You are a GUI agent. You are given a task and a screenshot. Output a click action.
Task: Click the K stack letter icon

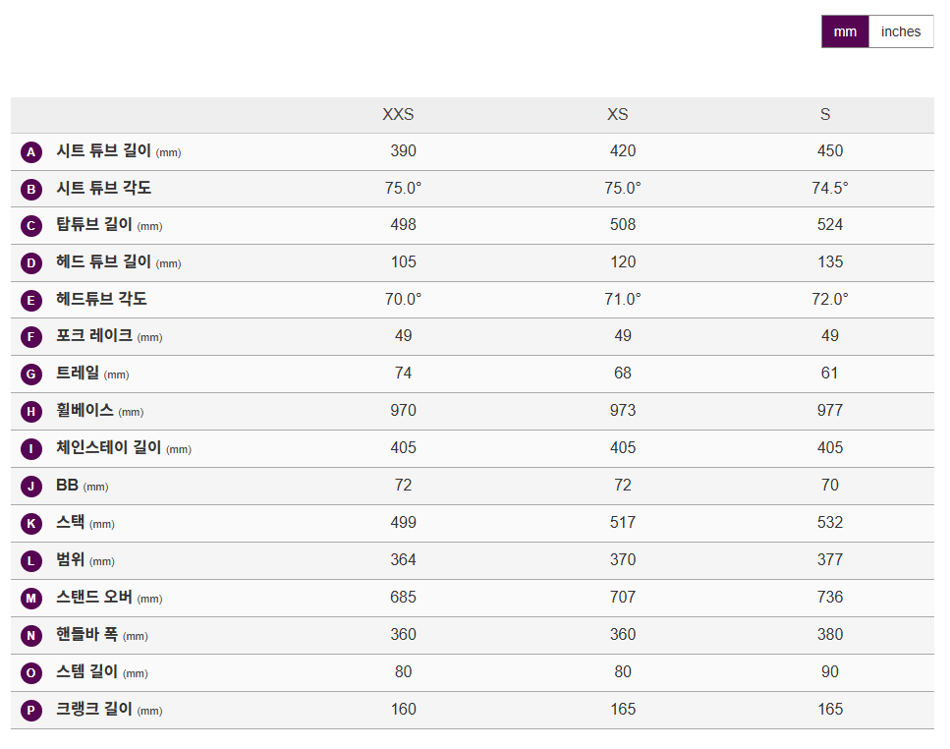coord(31,524)
